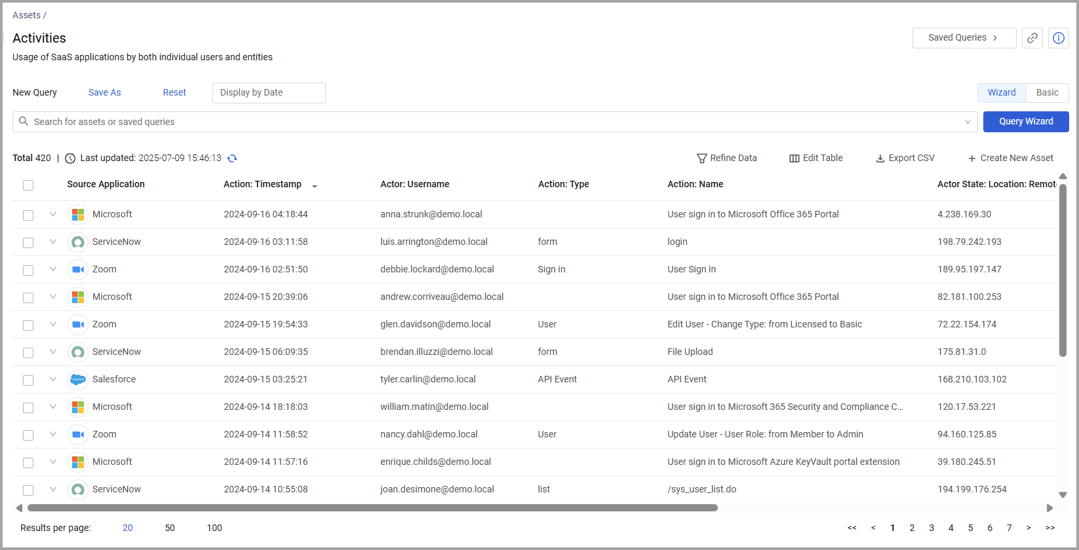The image size is (1079, 550).
Task: Click the clock icon near Last updated
Action: [70, 158]
